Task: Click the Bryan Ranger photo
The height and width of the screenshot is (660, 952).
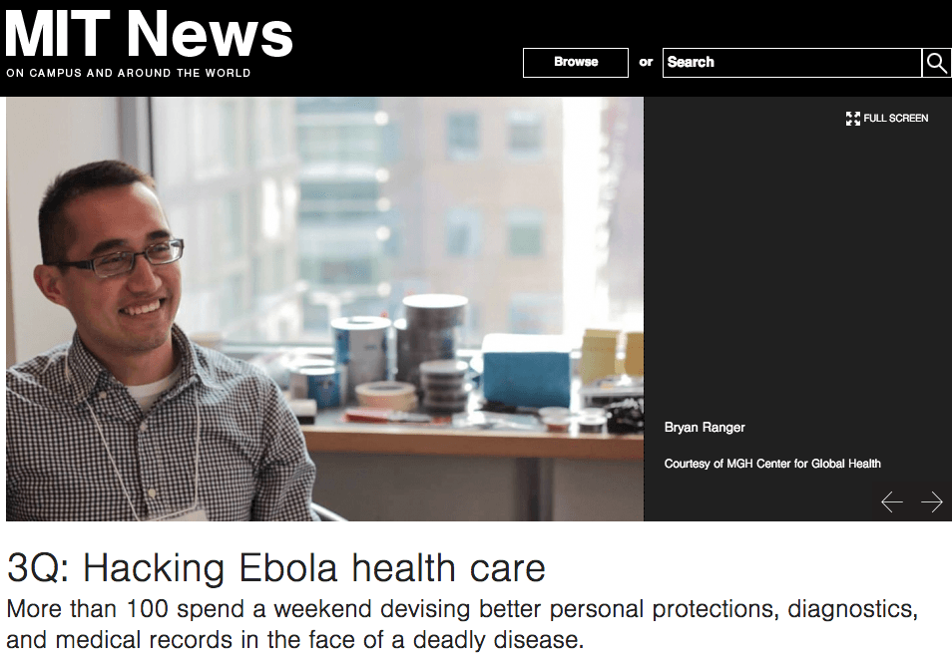Action: [325, 309]
